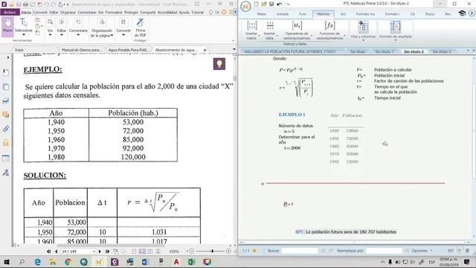
Task: Expand the Filas y columnas dropdown arrow
Action: click(x=363, y=40)
